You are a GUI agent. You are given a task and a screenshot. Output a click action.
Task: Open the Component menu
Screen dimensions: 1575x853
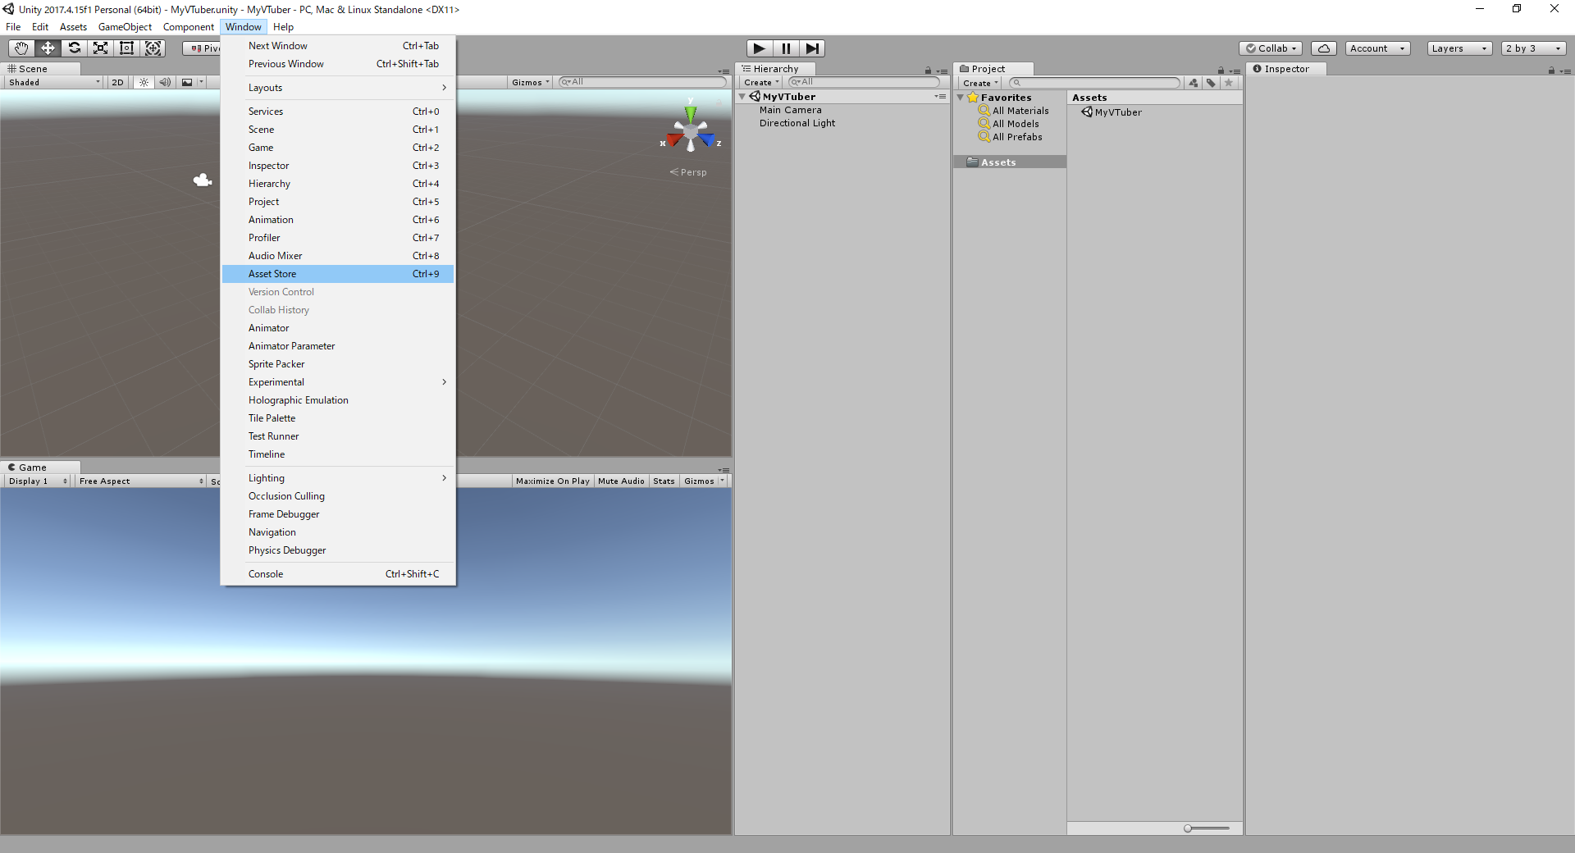pyautogui.click(x=188, y=26)
